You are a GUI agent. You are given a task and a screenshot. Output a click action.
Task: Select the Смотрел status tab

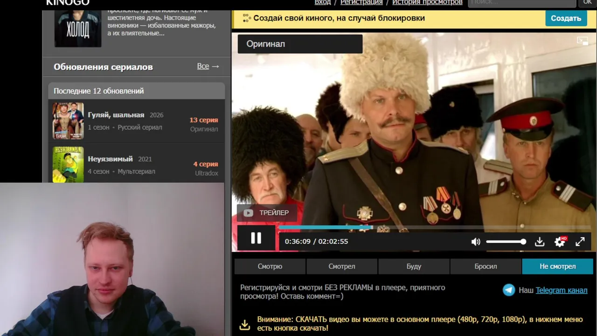point(342,266)
